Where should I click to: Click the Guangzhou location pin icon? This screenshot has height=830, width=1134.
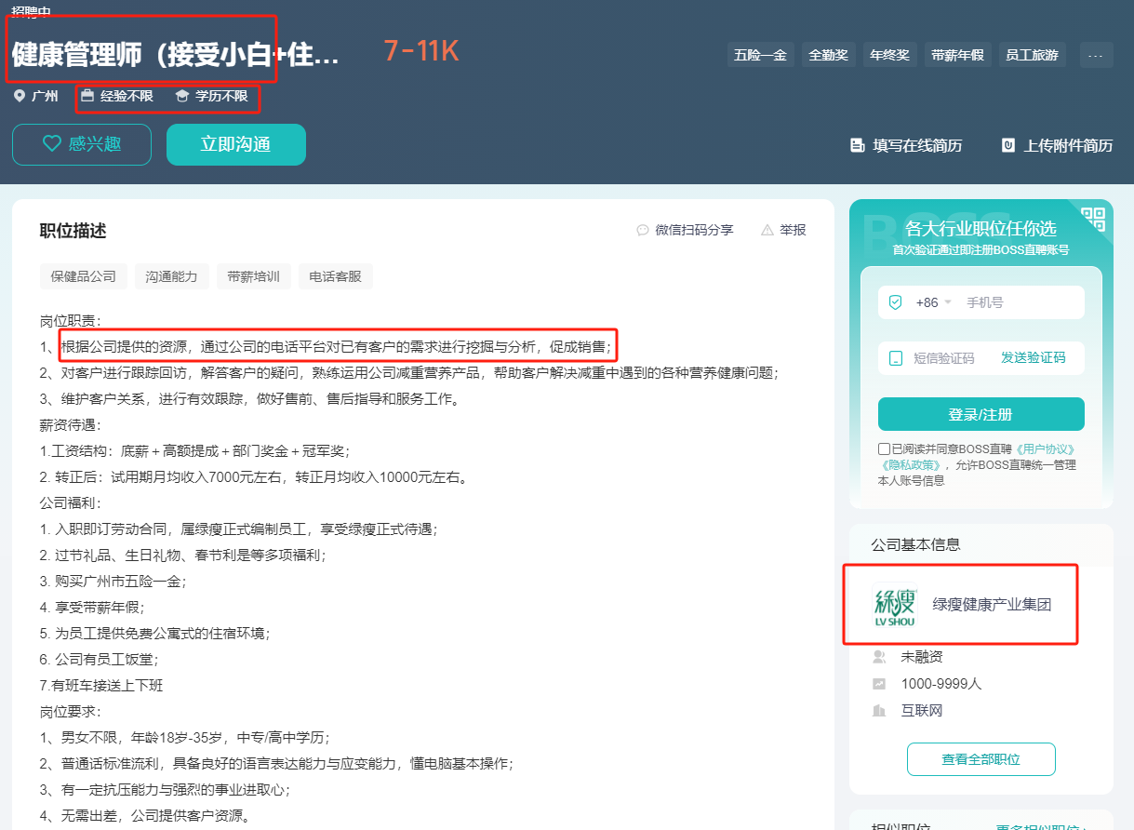coord(20,96)
